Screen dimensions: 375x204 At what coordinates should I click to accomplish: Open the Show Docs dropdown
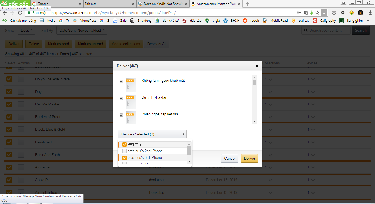tap(26, 31)
